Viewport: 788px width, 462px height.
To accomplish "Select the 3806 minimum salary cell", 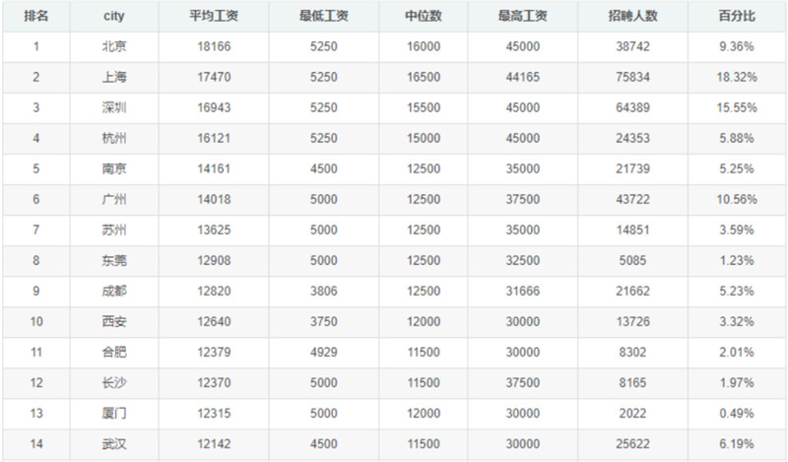I will point(323,292).
